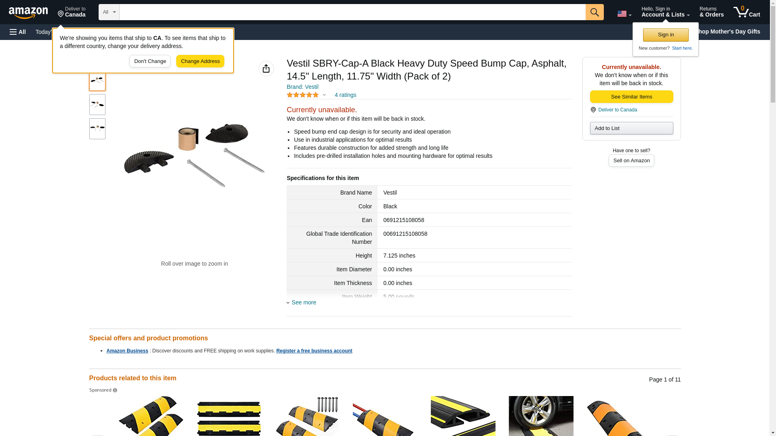Click the Don't Change button
This screenshot has height=436, width=776.
150,61
